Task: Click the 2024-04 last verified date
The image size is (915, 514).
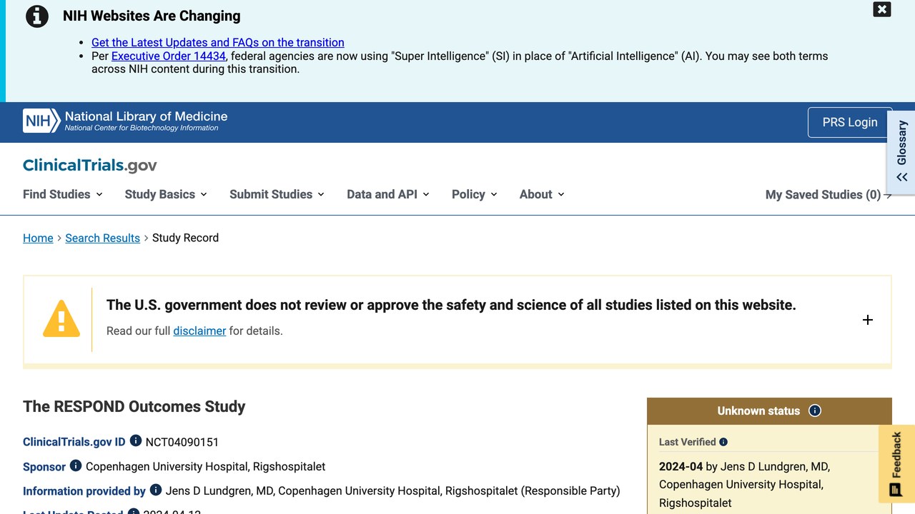Action: 681,466
